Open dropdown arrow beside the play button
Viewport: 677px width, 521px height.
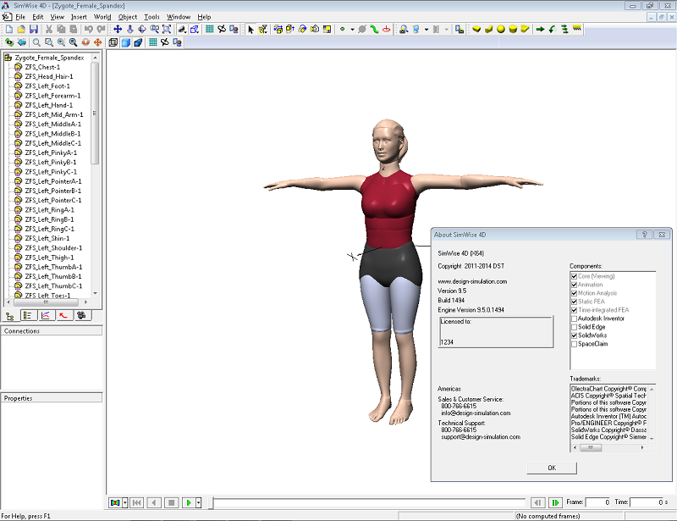click(x=199, y=502)
